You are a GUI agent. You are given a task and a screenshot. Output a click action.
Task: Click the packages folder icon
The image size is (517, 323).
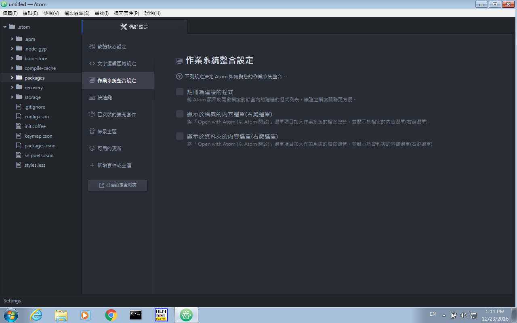[x=19, y=78]
